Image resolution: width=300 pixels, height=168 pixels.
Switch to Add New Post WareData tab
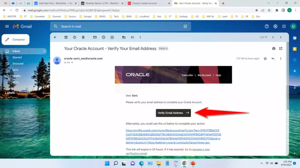(x=55, y=3)
